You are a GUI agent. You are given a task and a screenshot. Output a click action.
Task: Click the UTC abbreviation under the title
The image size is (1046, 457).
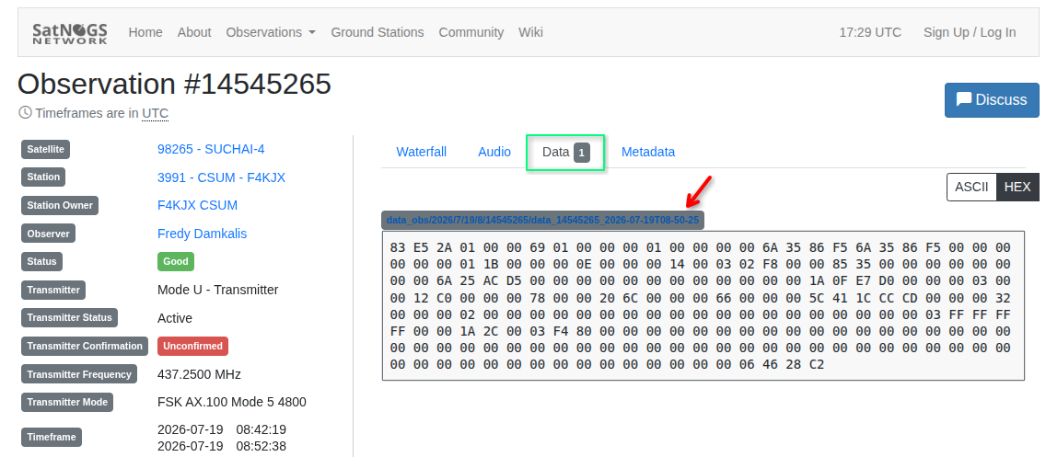click(155, 113)
